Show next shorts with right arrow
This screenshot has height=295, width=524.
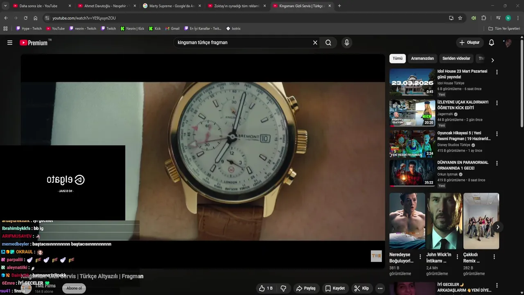[x=498, y=227]
